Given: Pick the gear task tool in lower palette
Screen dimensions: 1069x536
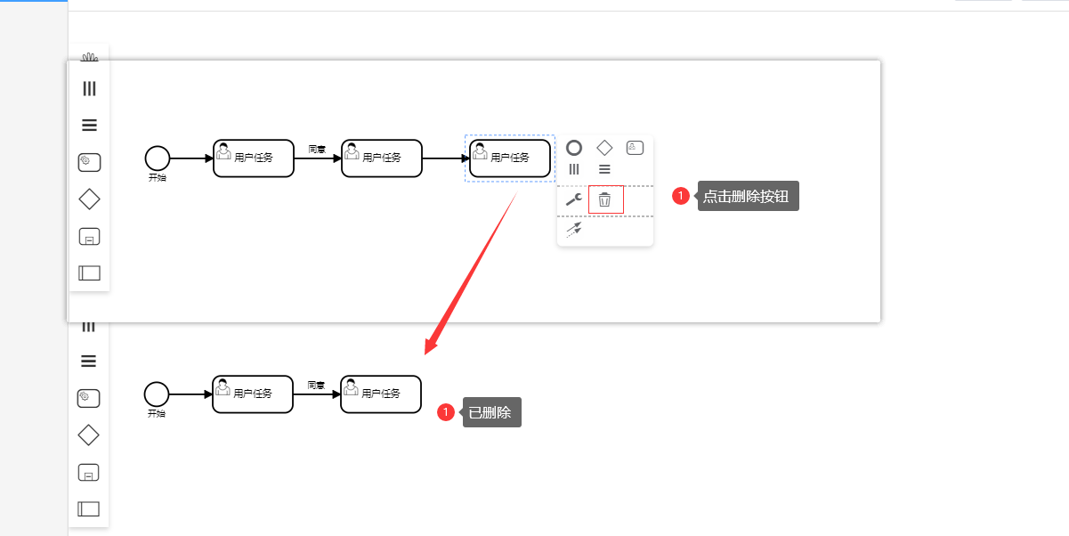Looking at the screenshot, I should [88, 398].
